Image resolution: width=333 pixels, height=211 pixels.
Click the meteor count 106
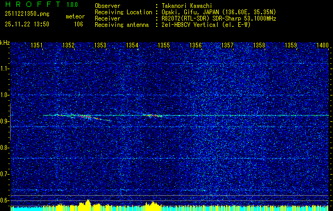78,24
